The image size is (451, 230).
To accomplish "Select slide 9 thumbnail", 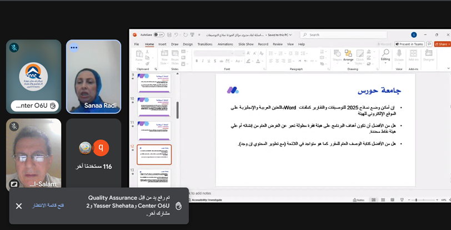I will click(x=154, y=83).
